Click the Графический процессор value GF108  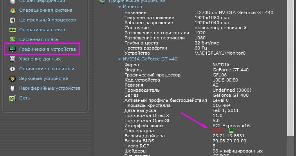tap(220, 75)
